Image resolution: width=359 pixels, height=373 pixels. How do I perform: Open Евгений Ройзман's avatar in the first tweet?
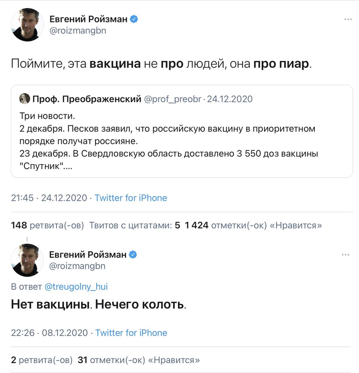pos(27,25)
